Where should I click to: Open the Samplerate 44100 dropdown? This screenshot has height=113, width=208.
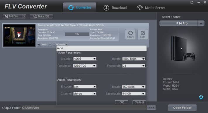coord(134,94)
